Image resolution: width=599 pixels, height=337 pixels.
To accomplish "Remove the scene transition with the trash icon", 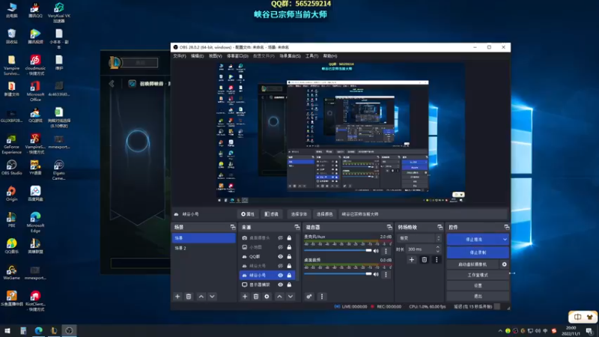I will click(424, 260).
